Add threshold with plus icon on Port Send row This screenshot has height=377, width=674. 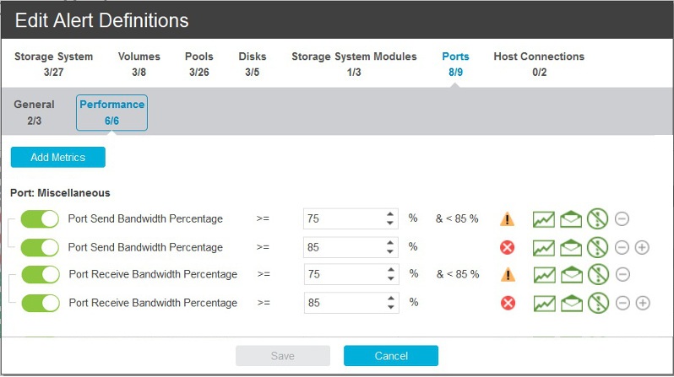[x=642, y=247]
